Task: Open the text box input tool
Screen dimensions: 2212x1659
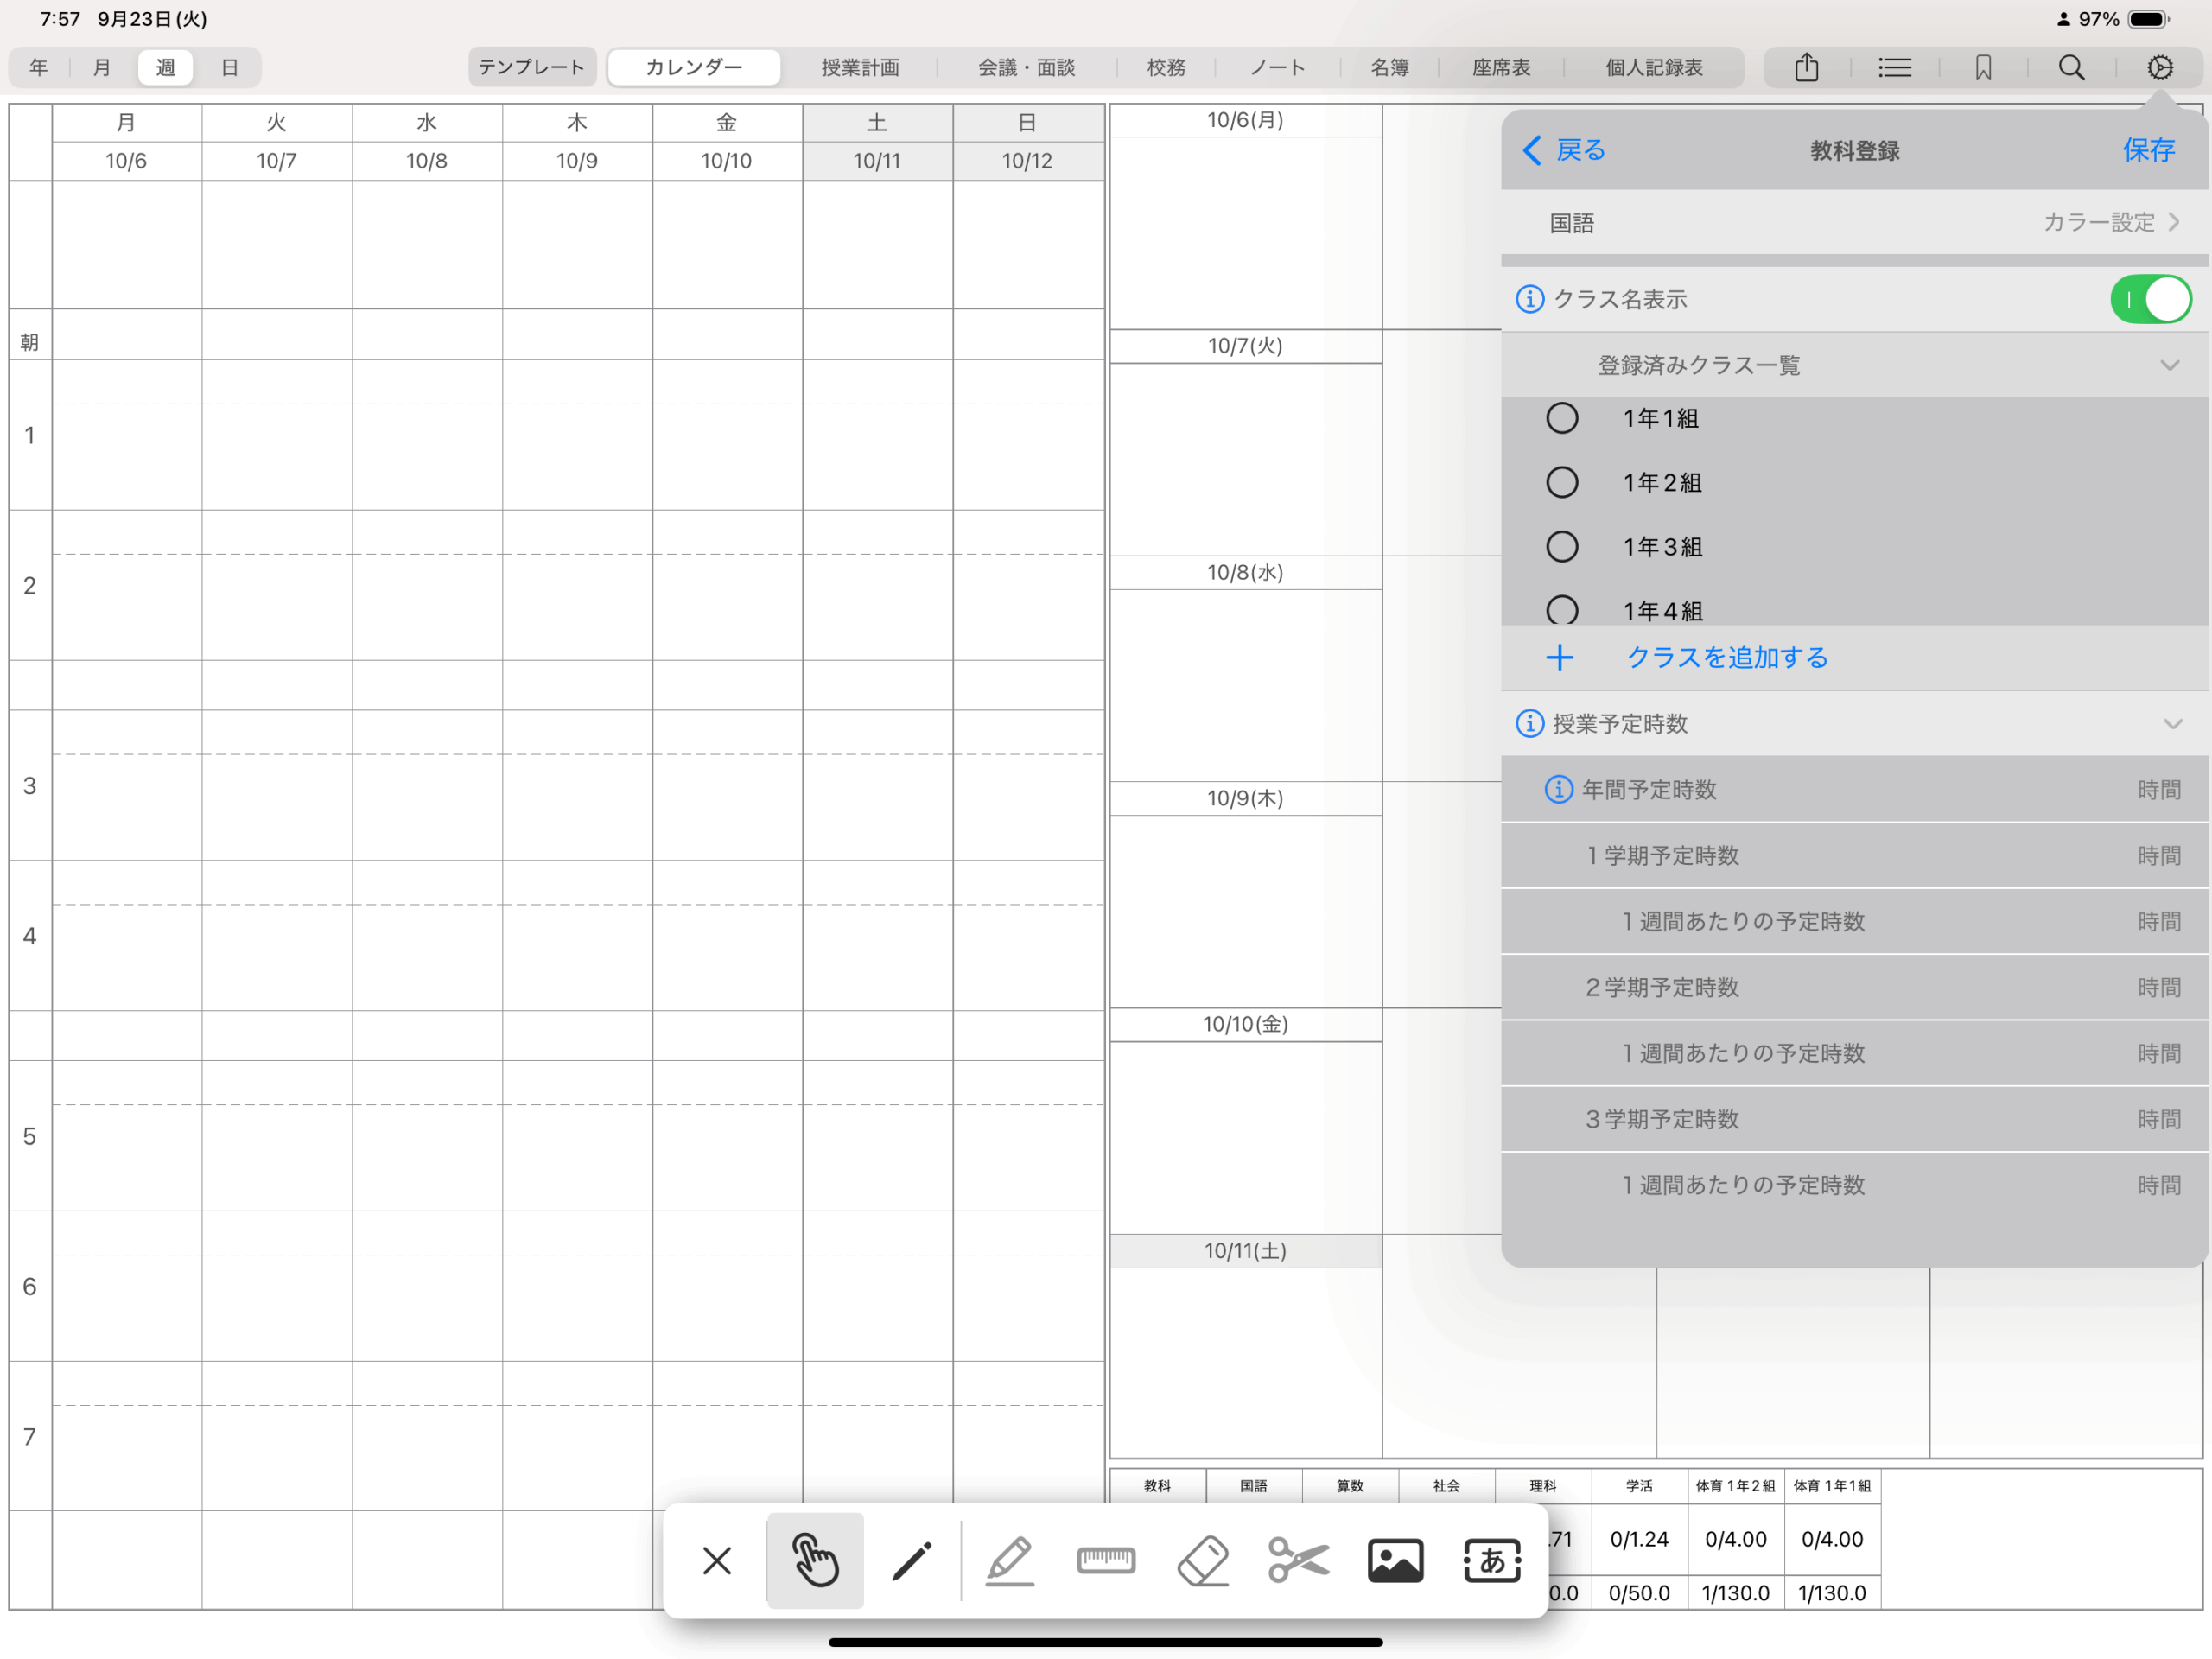Action: coord(1492,1560)
